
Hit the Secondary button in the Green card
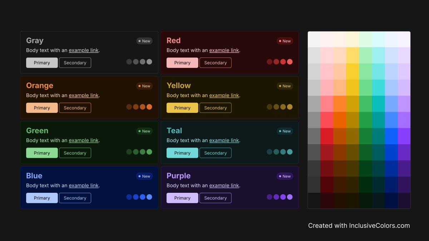pos(75,153)
